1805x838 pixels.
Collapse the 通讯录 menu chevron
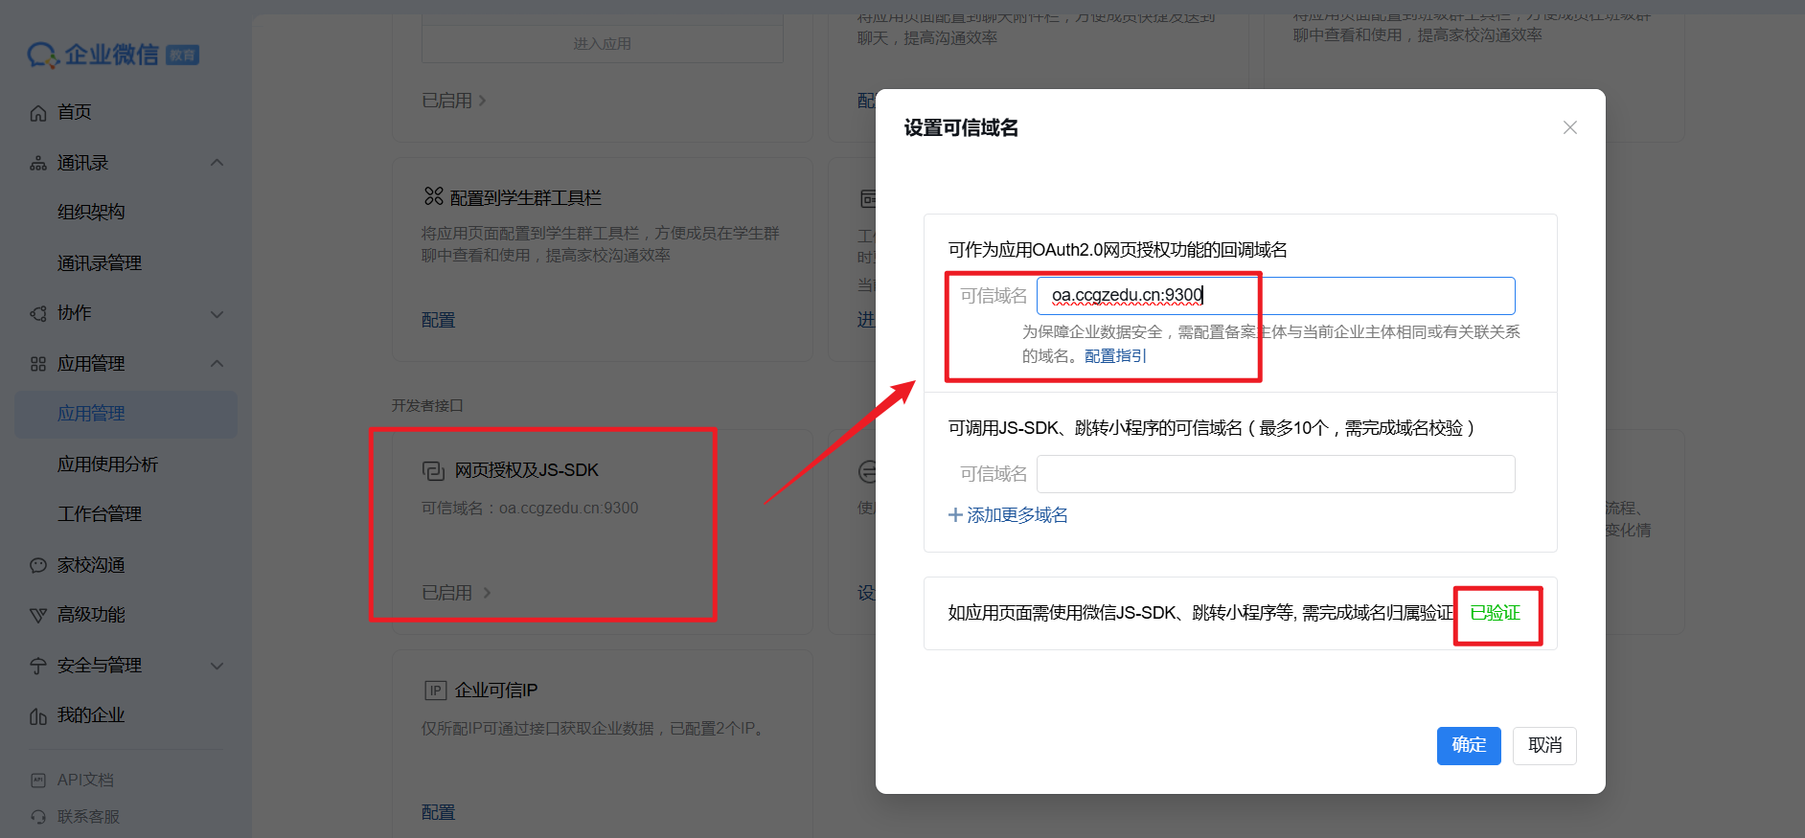point(217,163)
